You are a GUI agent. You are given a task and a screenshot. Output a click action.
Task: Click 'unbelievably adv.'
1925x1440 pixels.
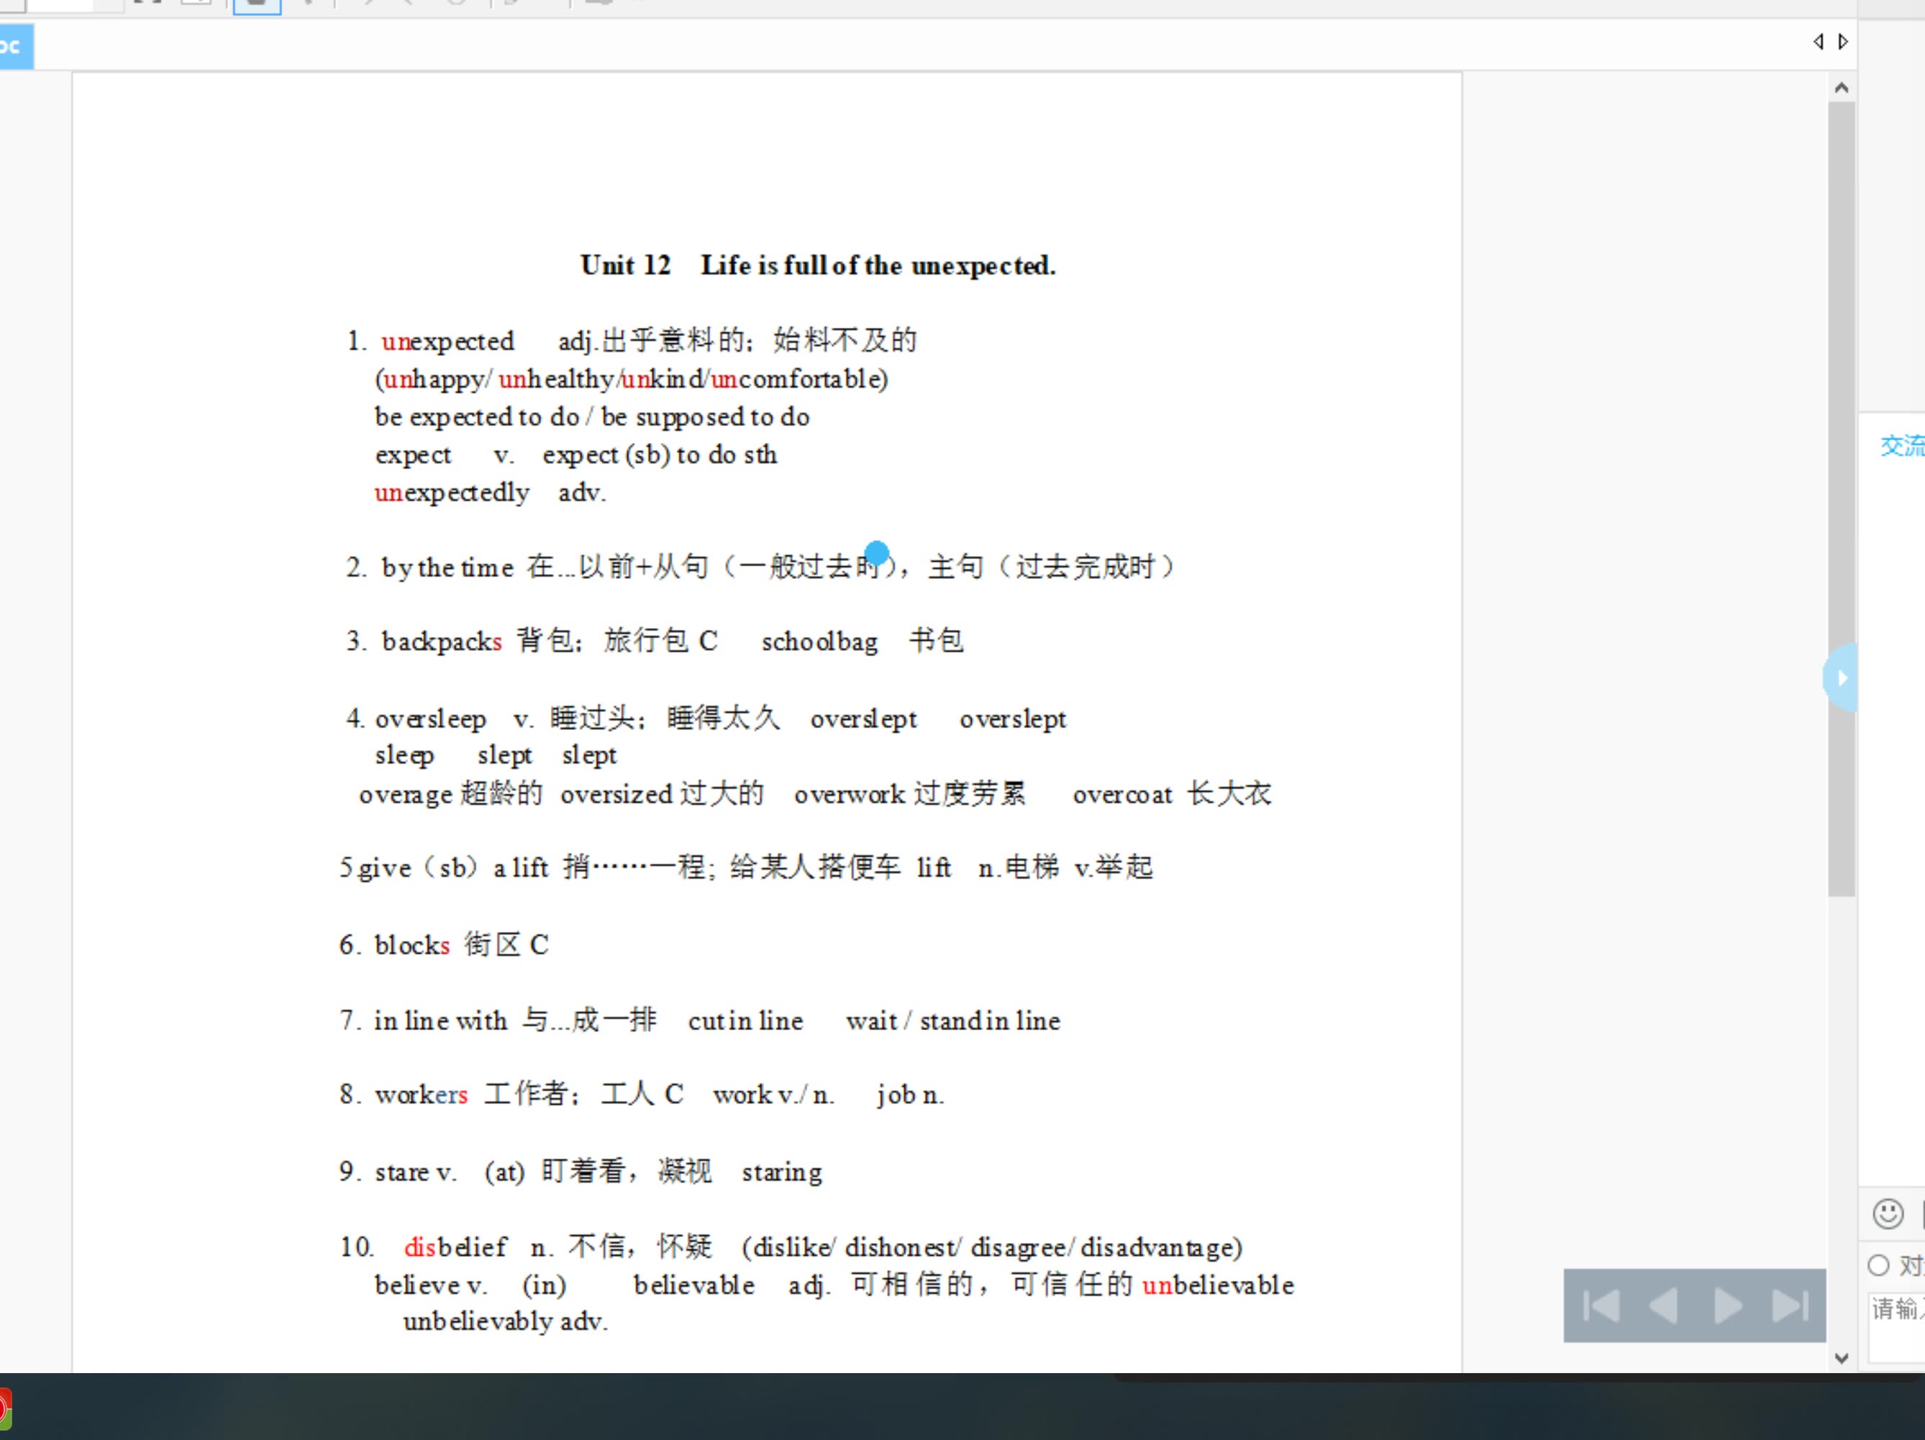click(506, 1323)
